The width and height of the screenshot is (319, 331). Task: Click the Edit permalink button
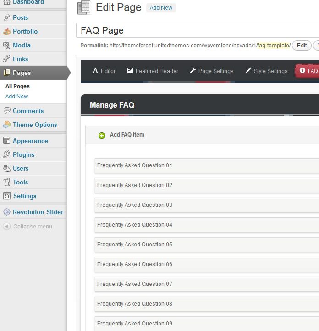[302, 46]
